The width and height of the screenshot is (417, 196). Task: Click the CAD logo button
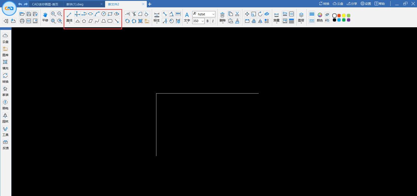click(x=9, y=9)
